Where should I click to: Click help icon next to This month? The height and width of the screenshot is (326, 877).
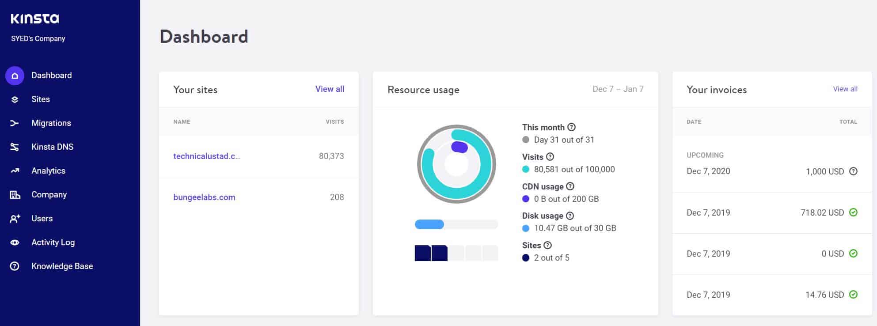pyautogui.click(x=571, y=127)
